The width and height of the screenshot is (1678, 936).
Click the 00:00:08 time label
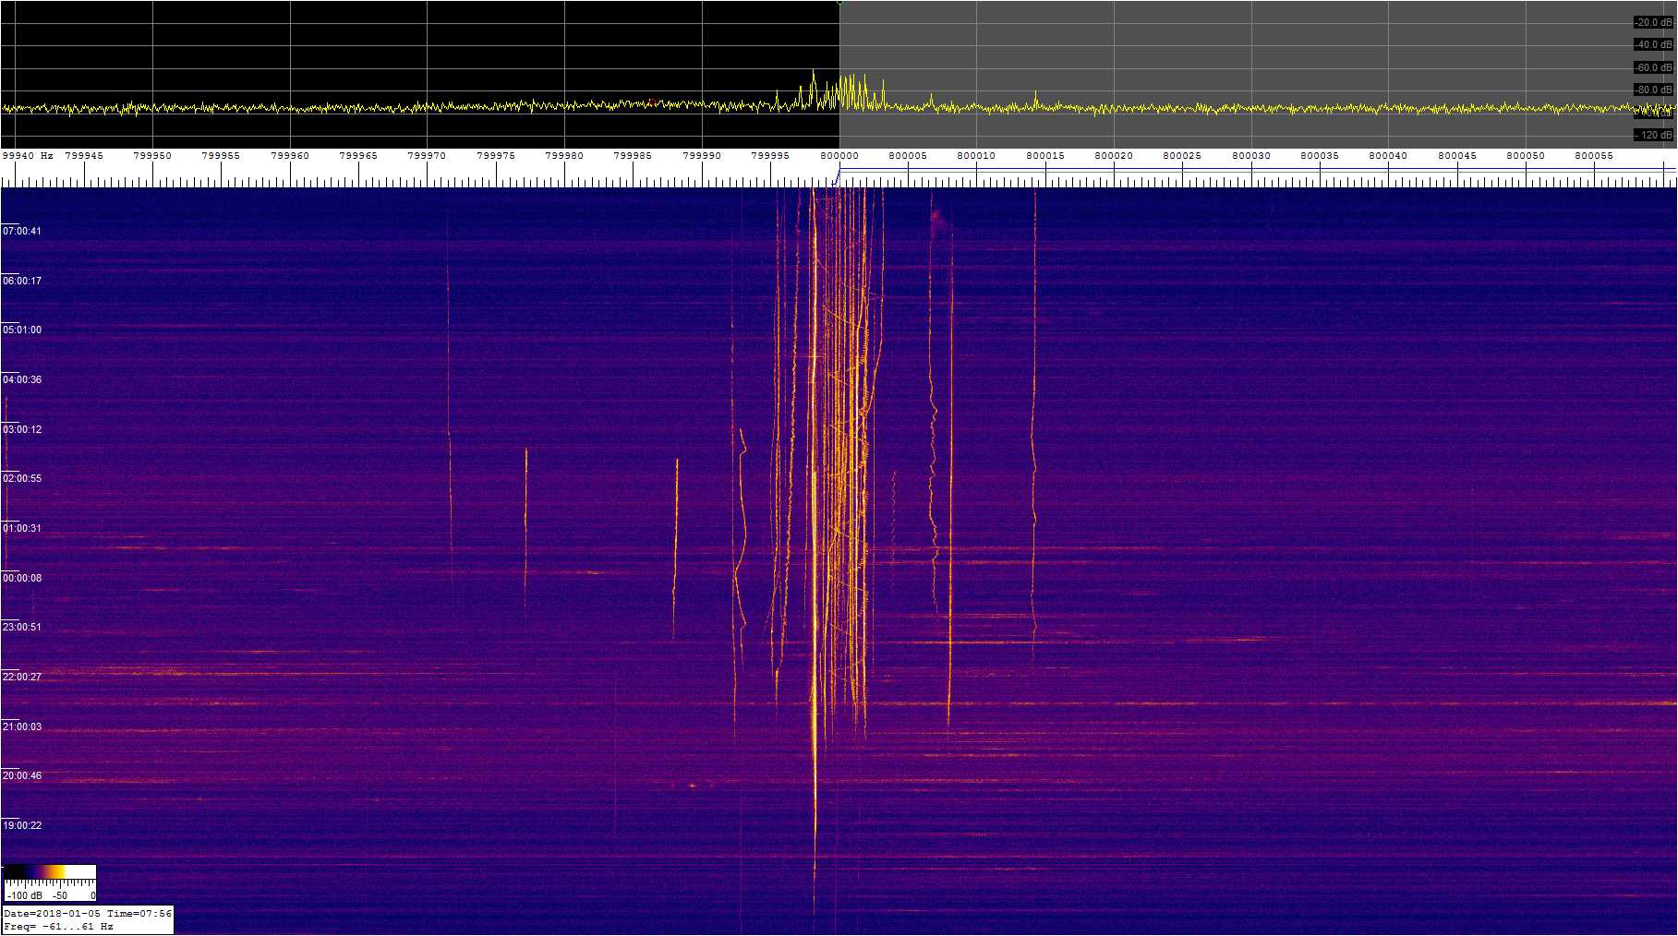click(22, 578)
